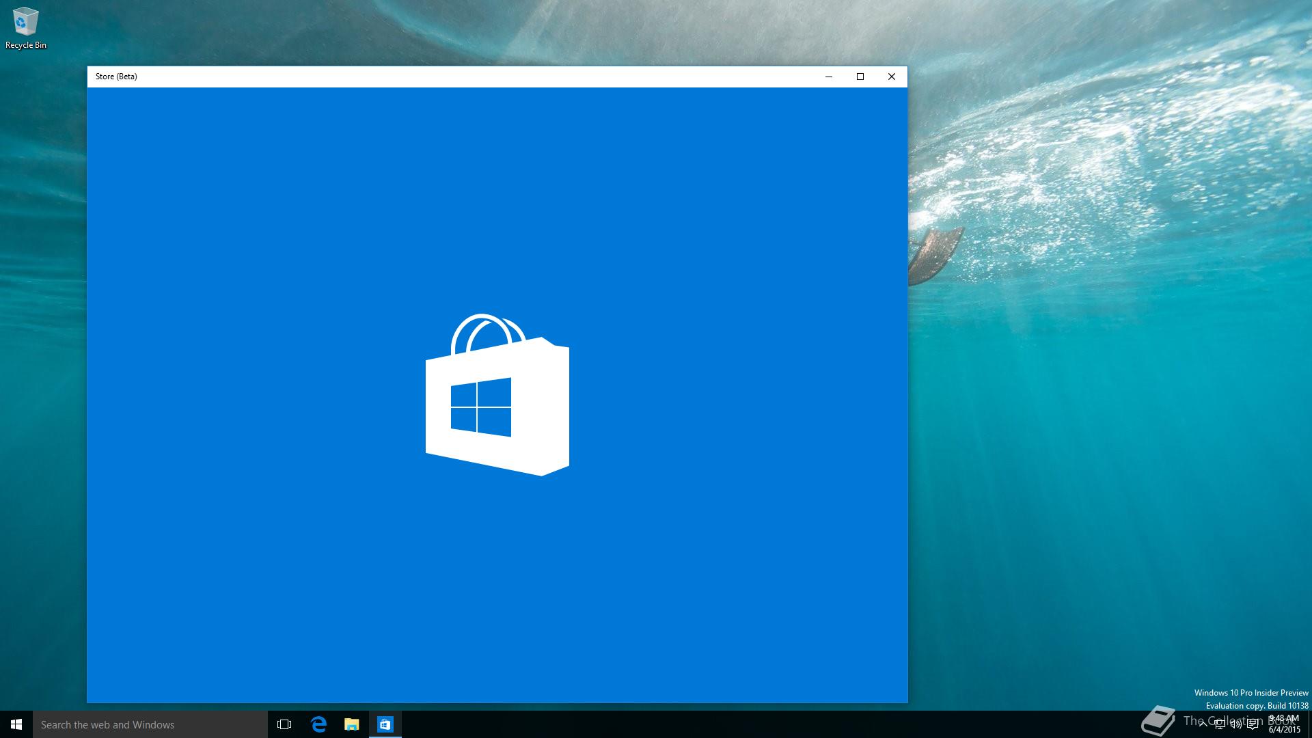The image size is (1312, 738).
Task: Click the Show desktop sliver on the taskbar
Action: point(1309,724)
